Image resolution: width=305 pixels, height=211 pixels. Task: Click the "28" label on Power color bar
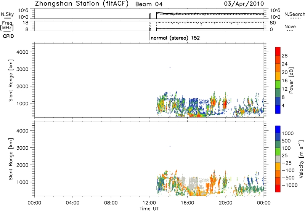[x=284, y=56]
